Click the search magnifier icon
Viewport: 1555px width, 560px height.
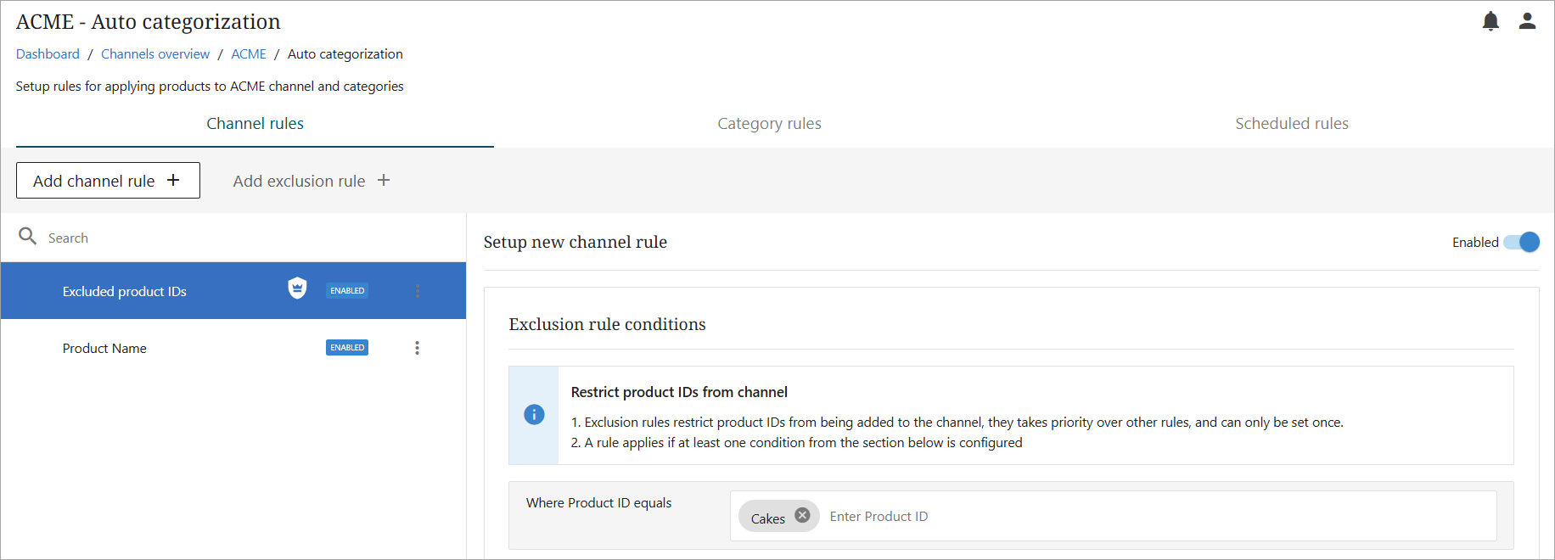pos(28,237)
